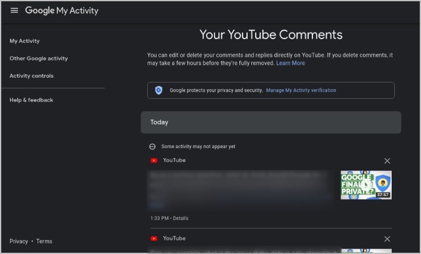The width and height of the screenshot is (421, 254).
Task: Open Details for the 1:33 PM comment
Action: point(180,218)
